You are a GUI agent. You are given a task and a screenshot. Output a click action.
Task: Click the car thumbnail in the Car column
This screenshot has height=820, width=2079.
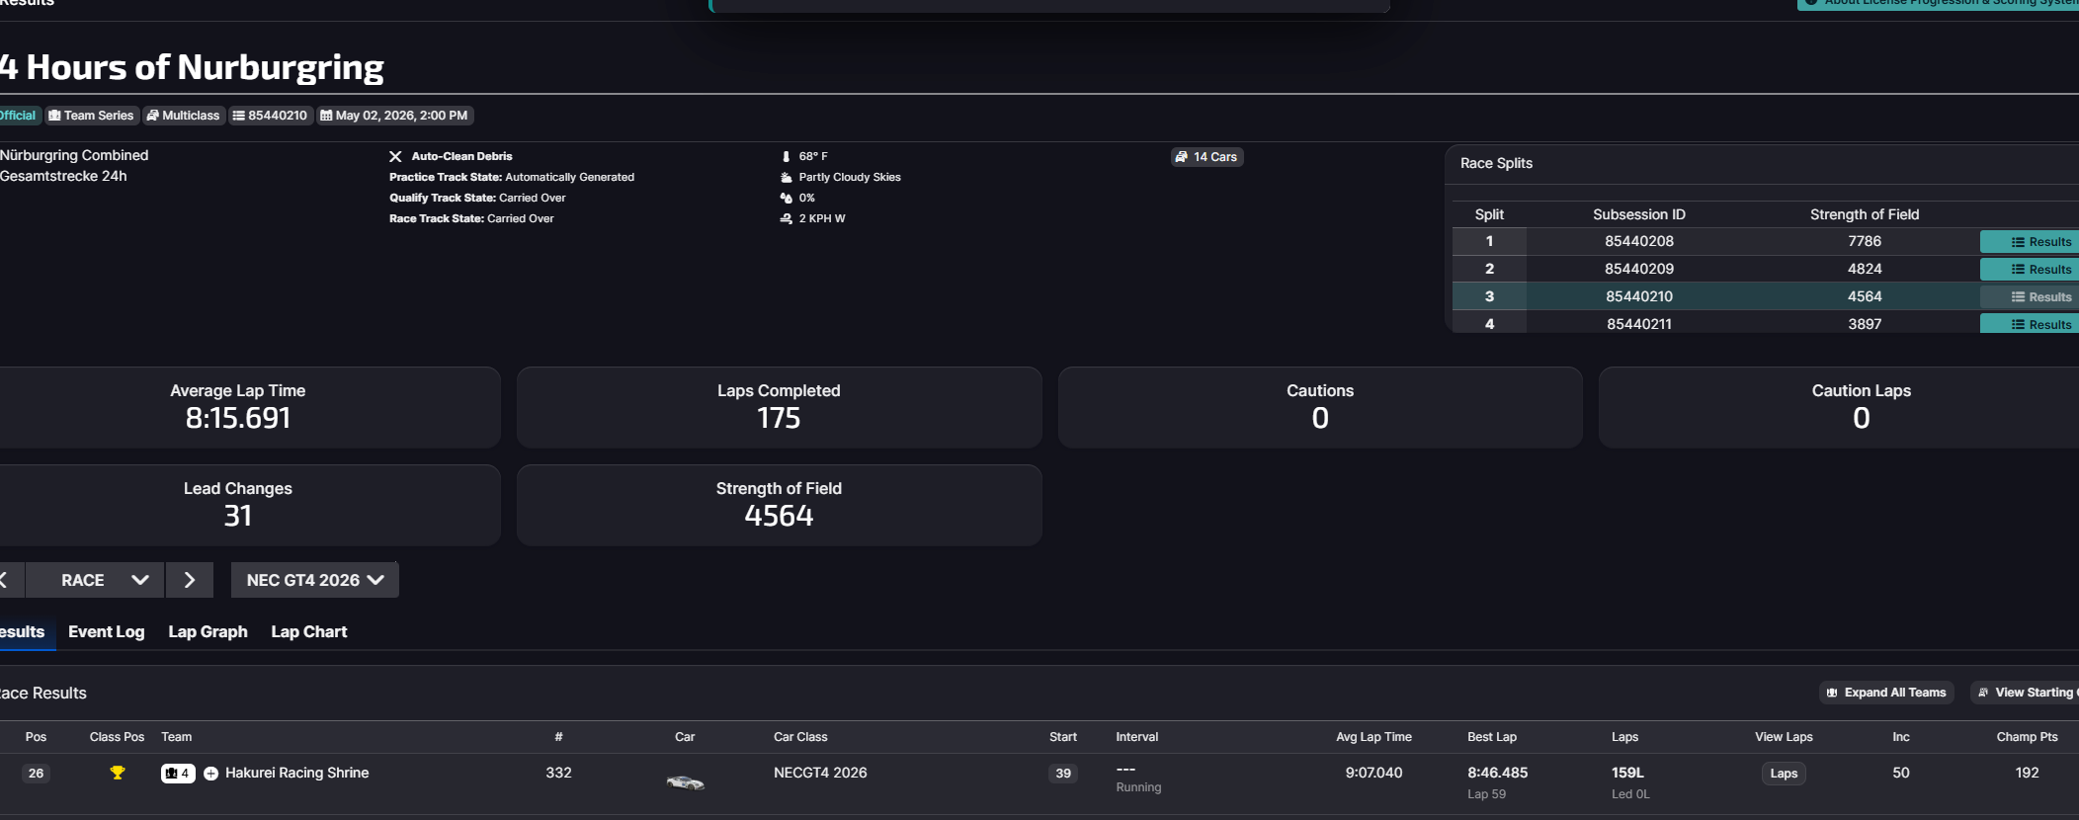685,782
